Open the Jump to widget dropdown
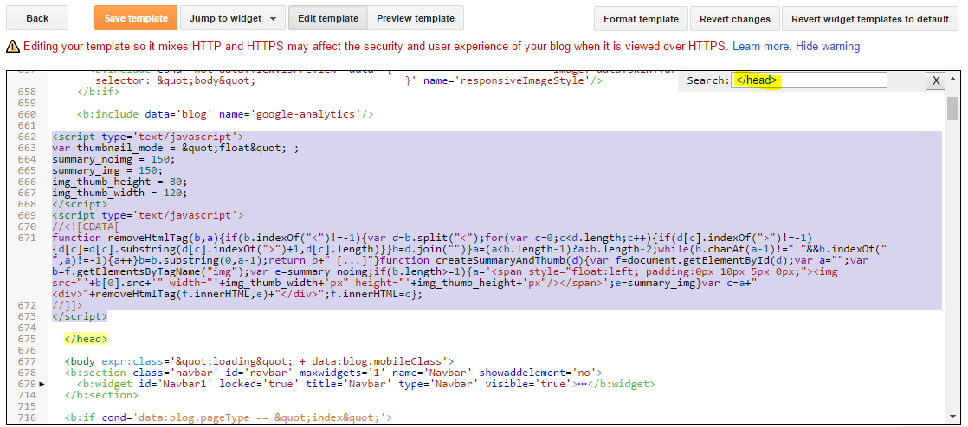 point(233,18)
